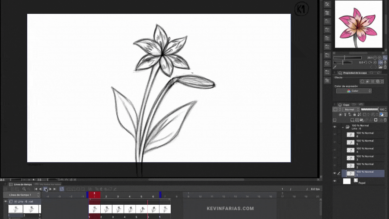Switch to Capa layer panel tab
This screenshot has height=219, width=389.
344,105
